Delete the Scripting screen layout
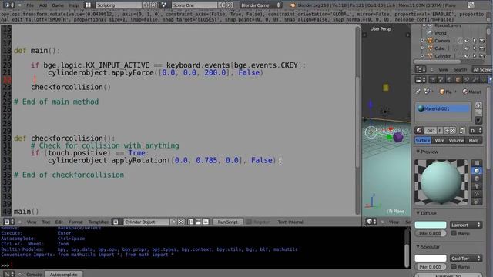 tap(153, 5)
